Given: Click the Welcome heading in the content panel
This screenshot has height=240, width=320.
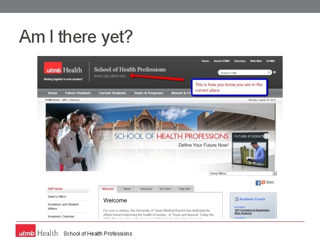Looking at the screenshot, I should [x=115, y=200].
